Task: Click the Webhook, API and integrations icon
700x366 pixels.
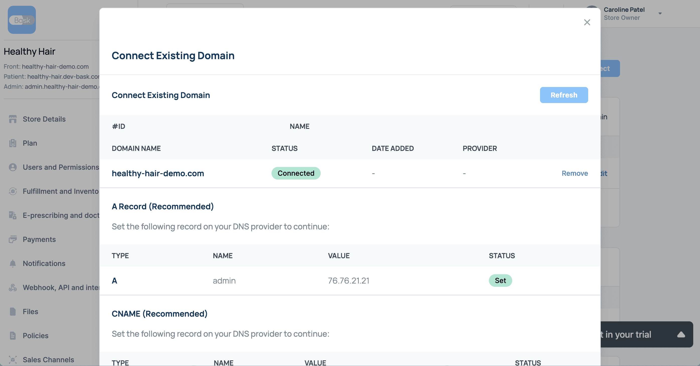Action: (x=13, y=288)
